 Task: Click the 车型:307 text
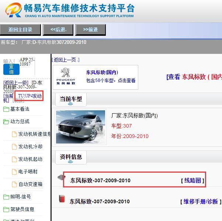pos(121,126)
